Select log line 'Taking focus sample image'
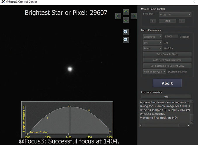The width and height of the screenshot is (198, 145). coord(165,106)
